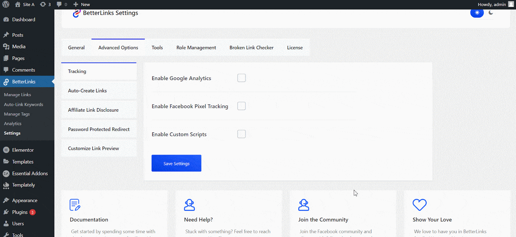Click the Tools wrench icon in sidebar
Image resolution: width=516 pixels, height=237 pixels.
[6, 235]
